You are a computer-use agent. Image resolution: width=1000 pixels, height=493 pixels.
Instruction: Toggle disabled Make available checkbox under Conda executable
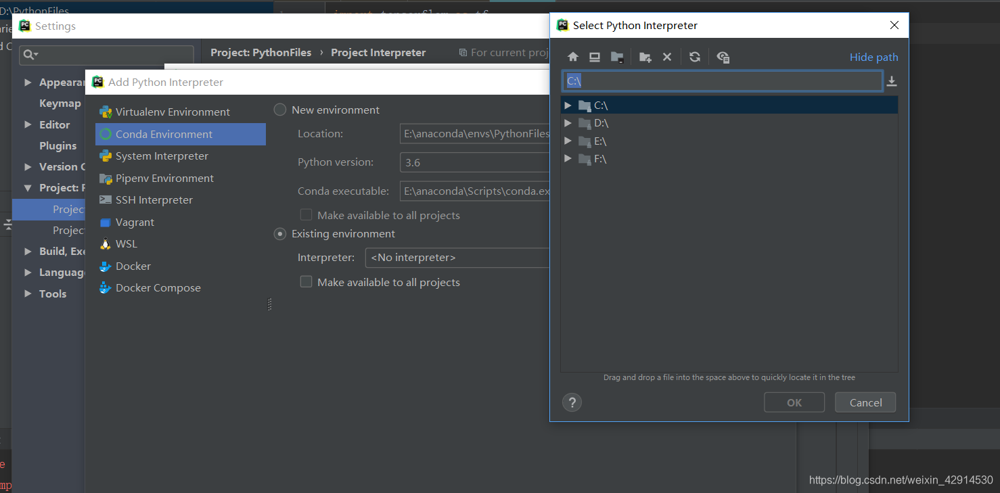(306, 215)
